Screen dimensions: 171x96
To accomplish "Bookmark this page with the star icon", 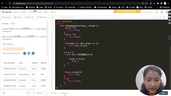I will [146, 3].
